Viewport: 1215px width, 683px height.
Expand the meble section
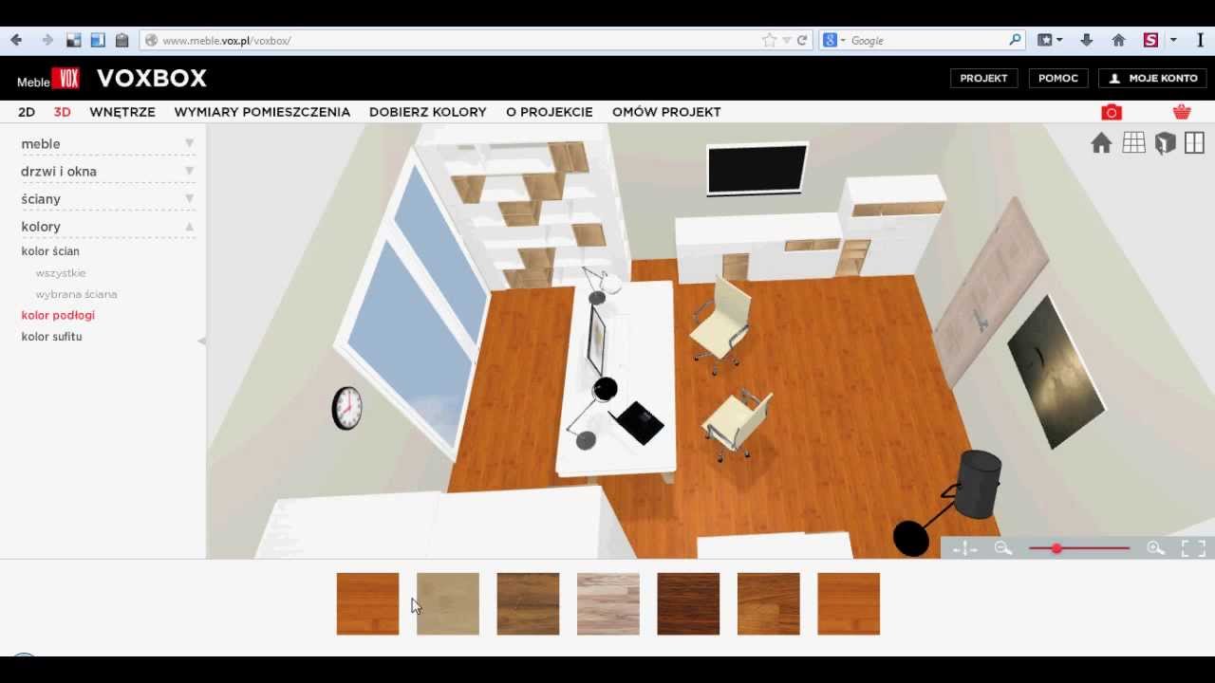(x=108, y=143)
